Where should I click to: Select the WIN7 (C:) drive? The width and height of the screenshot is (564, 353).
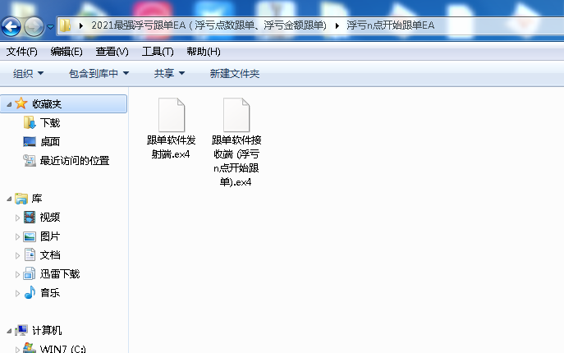63,349
